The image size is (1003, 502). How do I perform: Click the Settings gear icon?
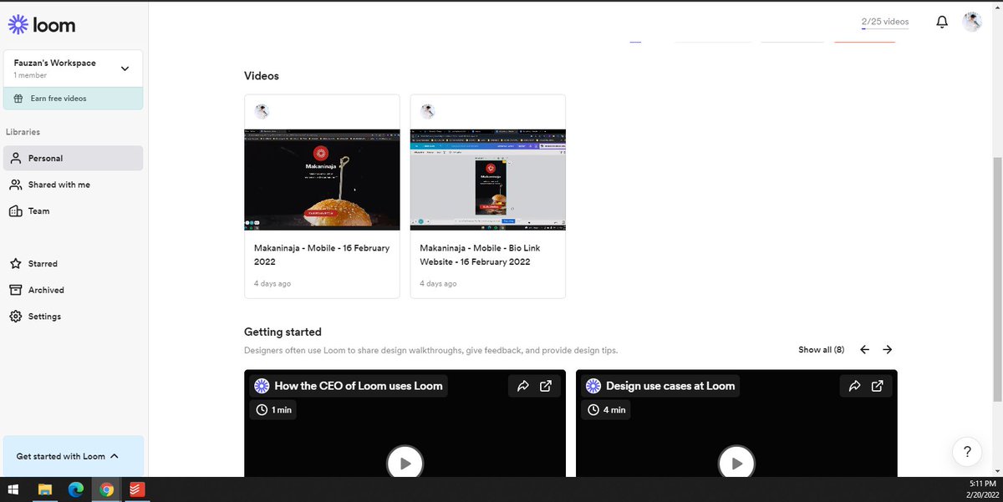pos(15,317)
